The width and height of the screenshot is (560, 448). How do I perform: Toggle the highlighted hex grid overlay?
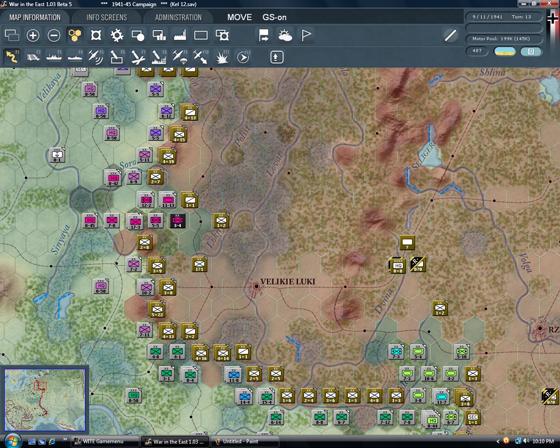tap(75, 35)
